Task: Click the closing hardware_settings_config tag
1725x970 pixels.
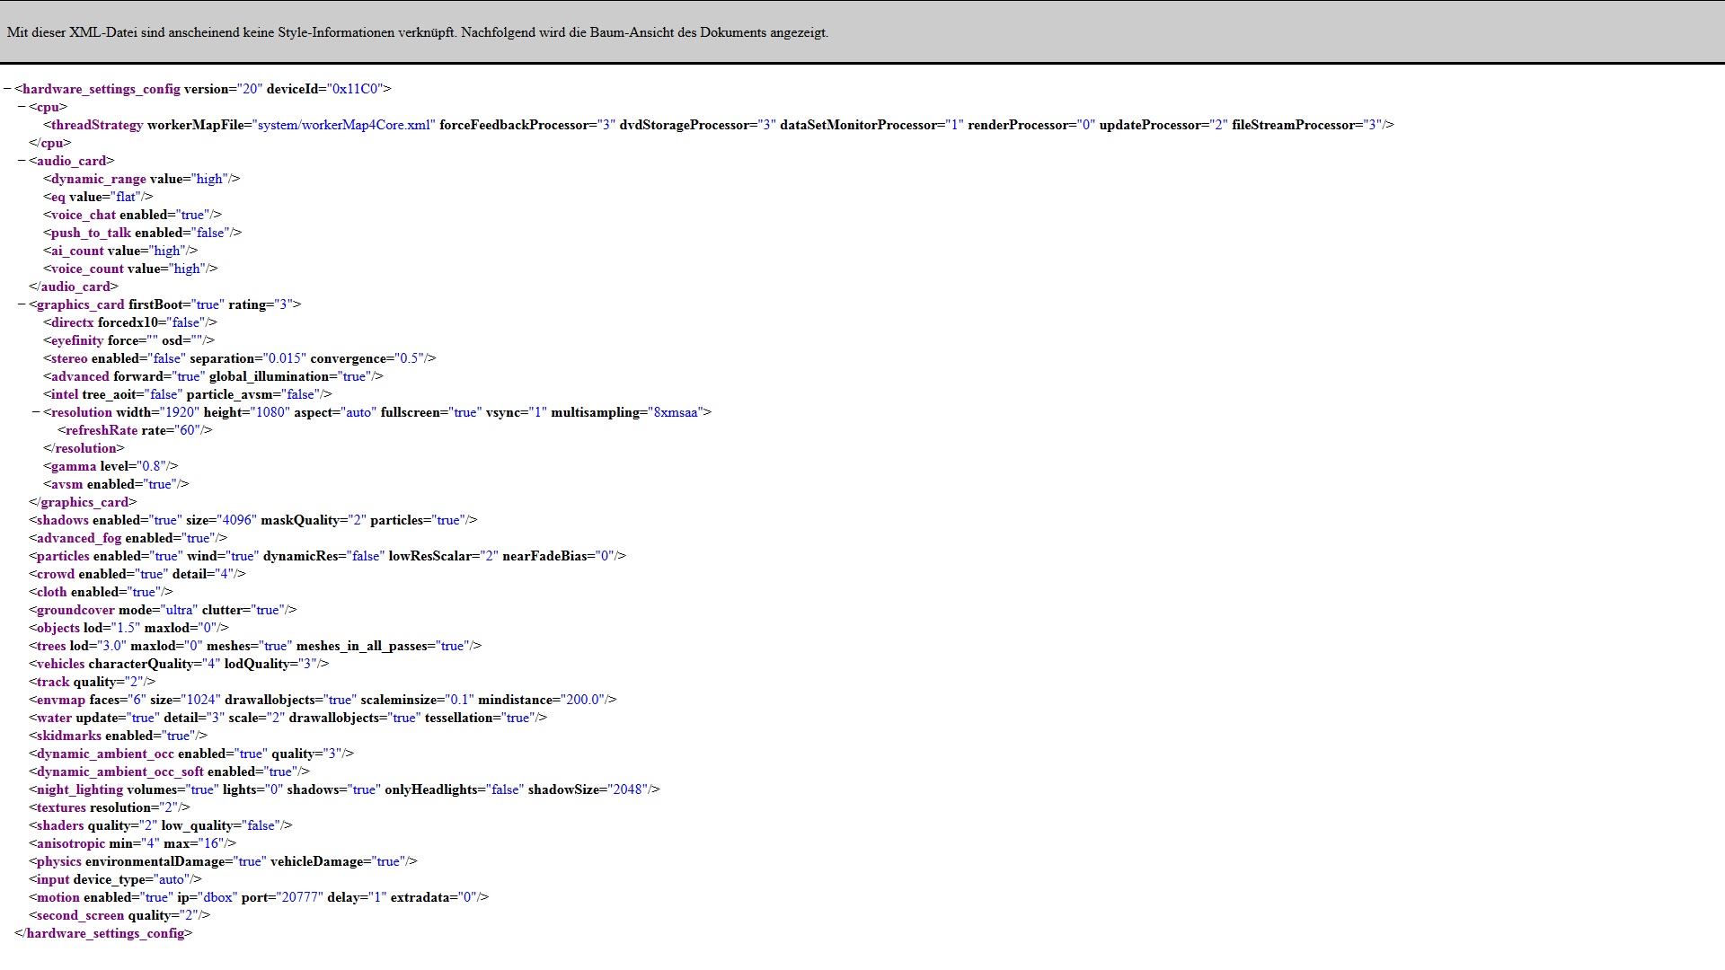Action: click(x=105, y=933)
